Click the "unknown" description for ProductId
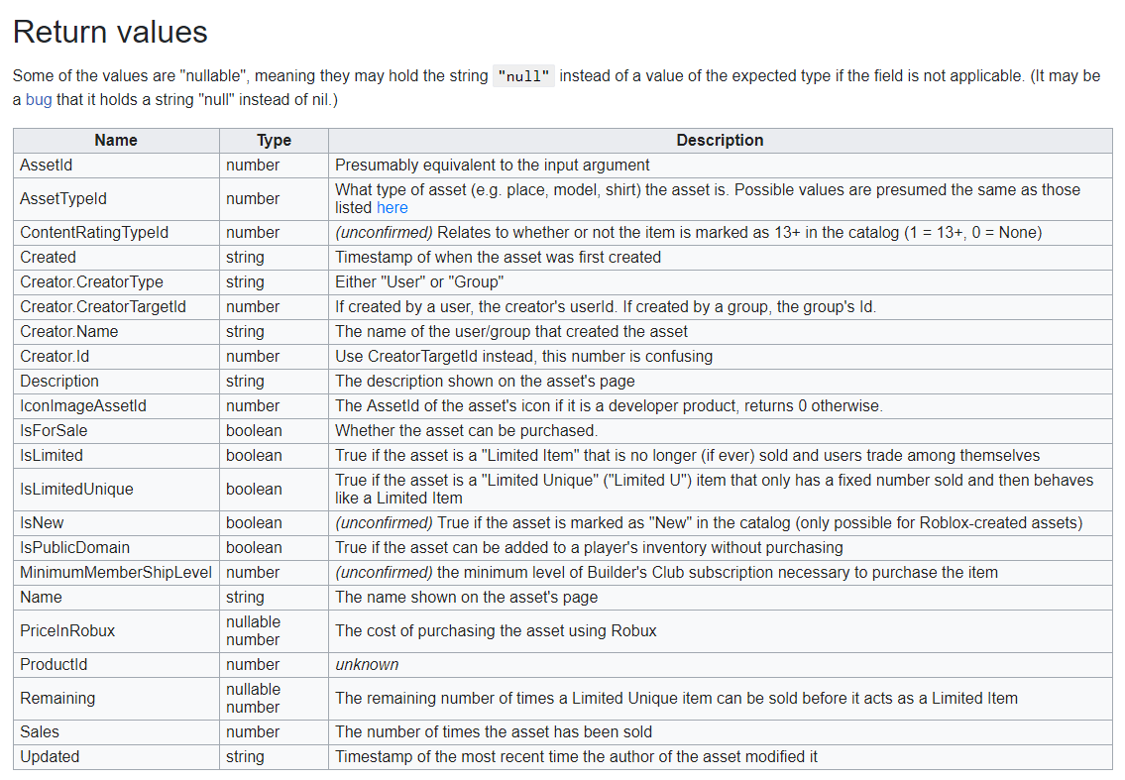Image resolution: width=1125 pixels, height=780 pixels. [x=367, y=665]
